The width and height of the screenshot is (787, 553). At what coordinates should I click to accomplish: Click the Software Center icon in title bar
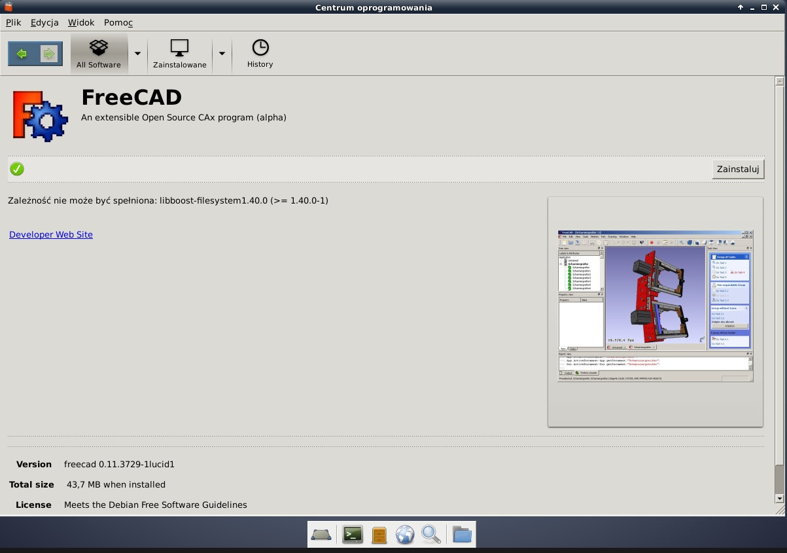pyautogui.click(x=9, y=7)
